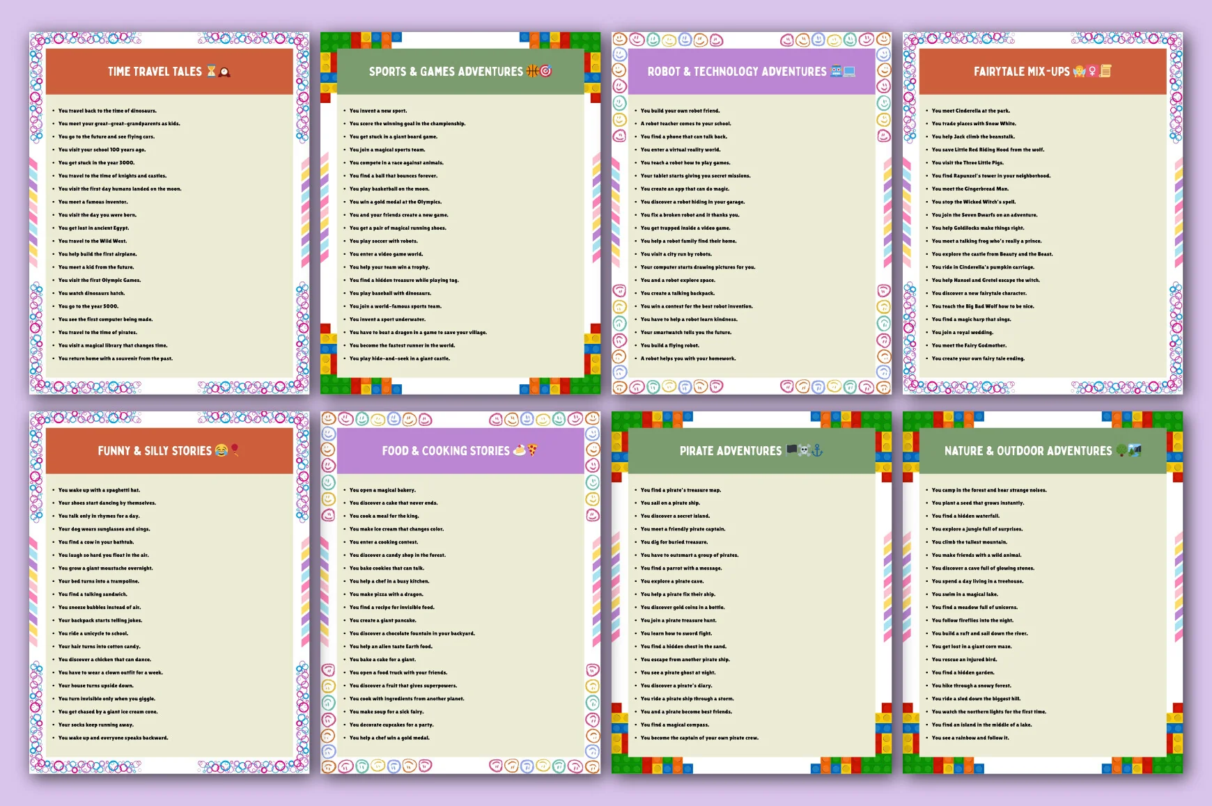Viewport: 1212px width, 806px height.
Task: Click 'You travel back to the time of dinosaurs.'
Action: tap(107, 111)
